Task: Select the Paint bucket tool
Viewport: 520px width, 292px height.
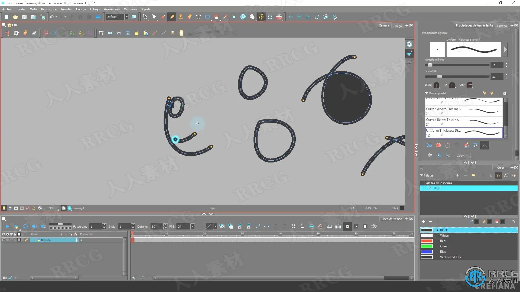Action: [216, 17]
